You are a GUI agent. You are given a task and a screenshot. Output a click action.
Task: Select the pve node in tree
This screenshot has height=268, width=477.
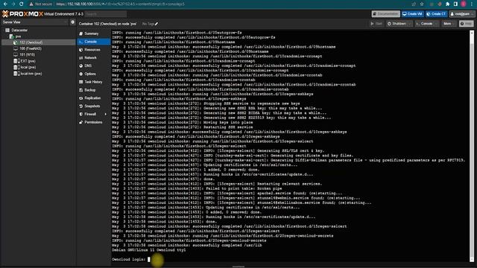tap(18, 36)
